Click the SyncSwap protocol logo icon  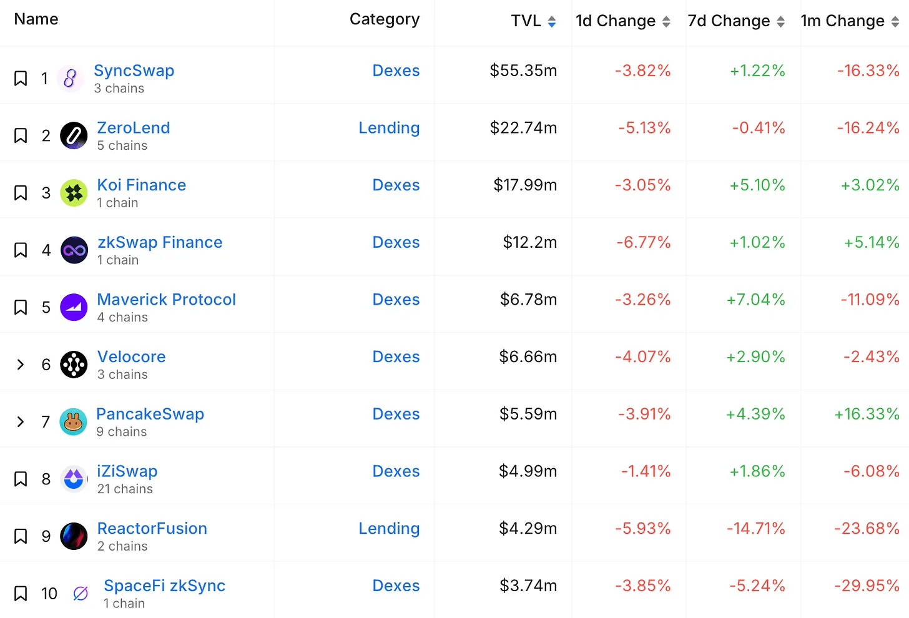coord(70,79)
